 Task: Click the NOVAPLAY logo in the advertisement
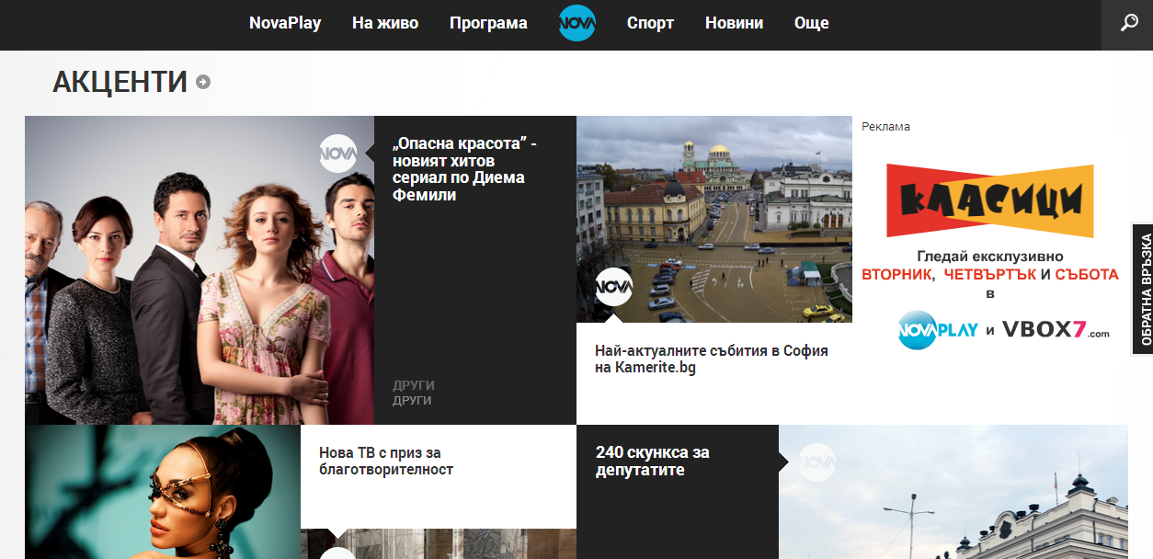tap(938, 330)
